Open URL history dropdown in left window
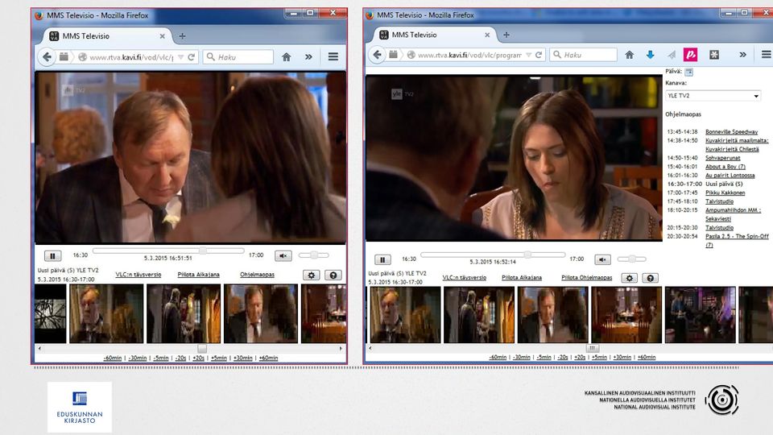 click(x=180, y=57)
